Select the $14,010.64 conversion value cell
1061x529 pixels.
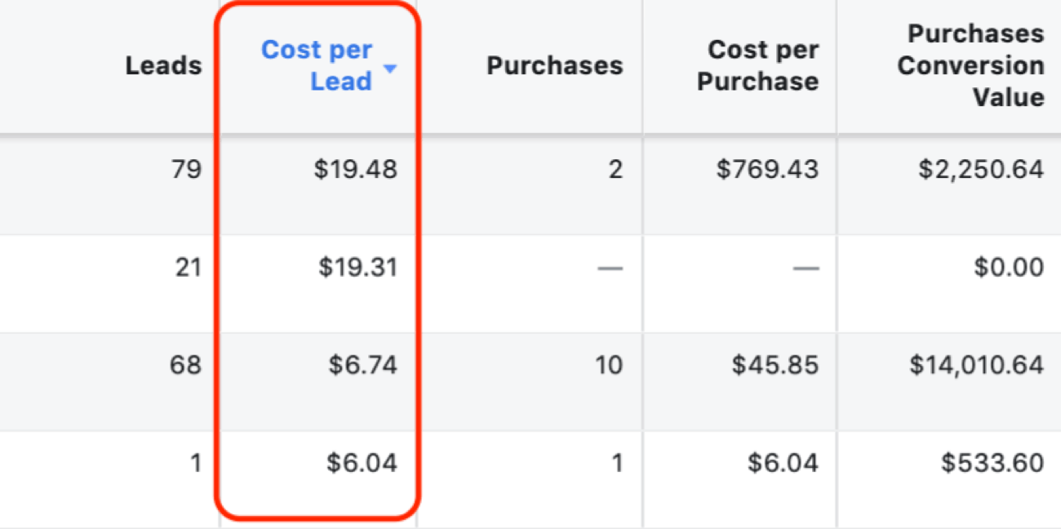click(977, 365)
